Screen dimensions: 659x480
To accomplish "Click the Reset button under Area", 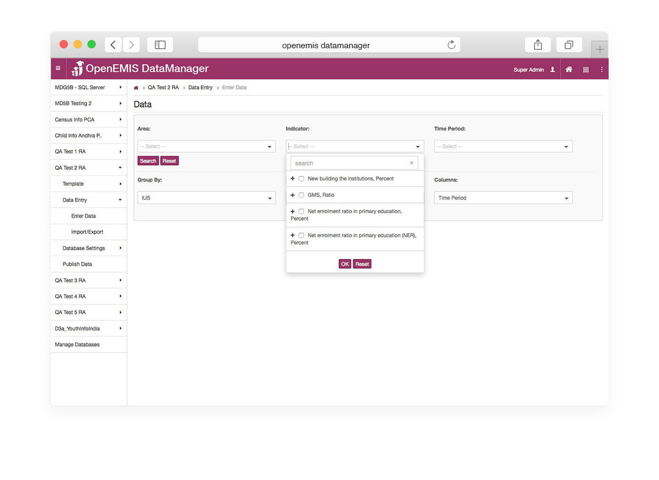I will click(169, 161).
